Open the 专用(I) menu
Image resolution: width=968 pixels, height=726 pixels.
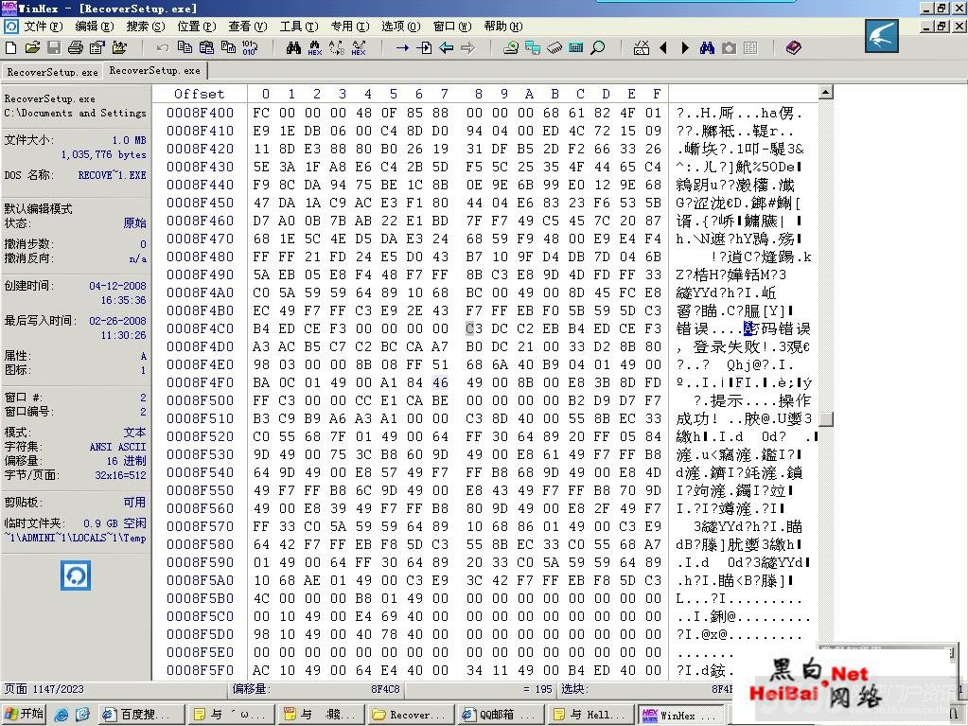pyautogui.click(x=350, y=27)
